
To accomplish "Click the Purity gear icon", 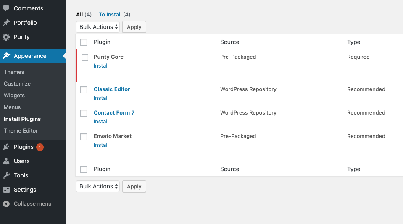I will [6, 37].
